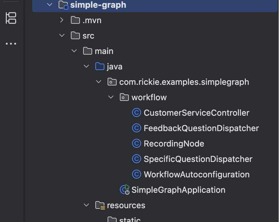Click the Spring Boot icon beside SimpleGraphApplication
The width and height of the screenshot is (279, 222).
pyautogui.click(x=124, y=190)
